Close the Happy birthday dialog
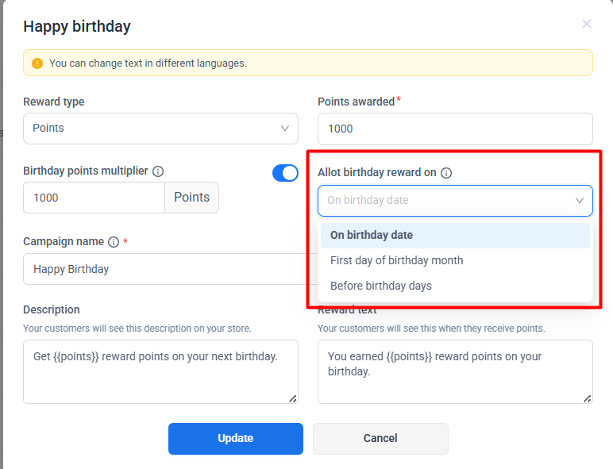Screen dimensions: 613x469 click(587, 24)
